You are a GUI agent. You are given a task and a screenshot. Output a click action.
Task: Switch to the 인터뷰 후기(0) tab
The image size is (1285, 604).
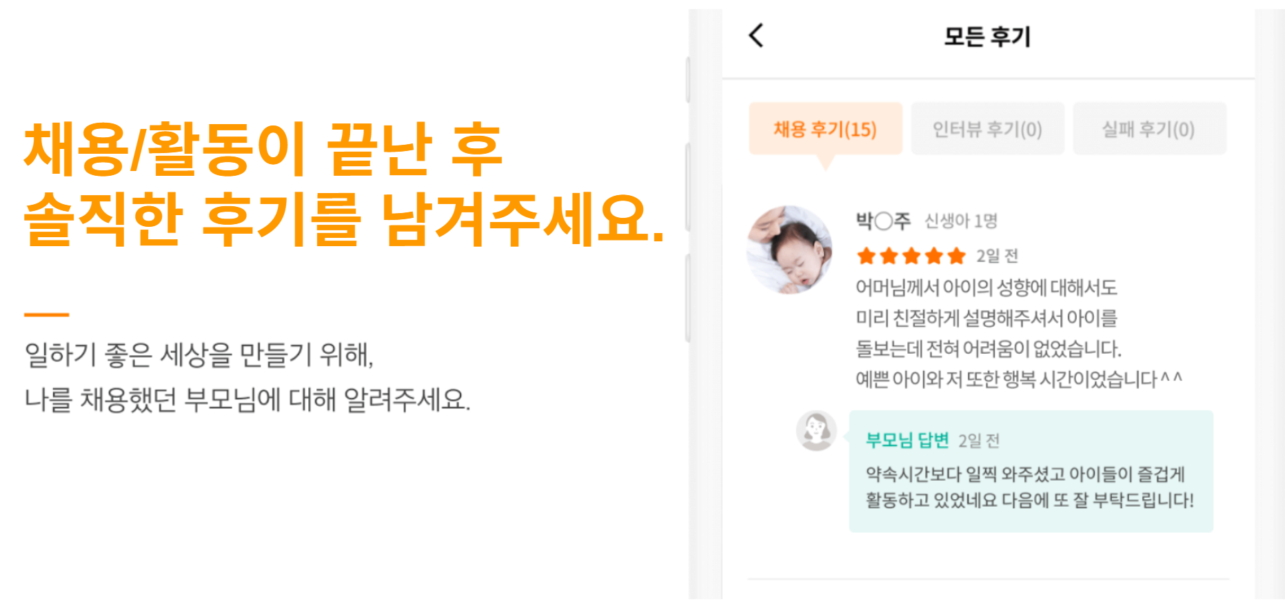(987, 129)
